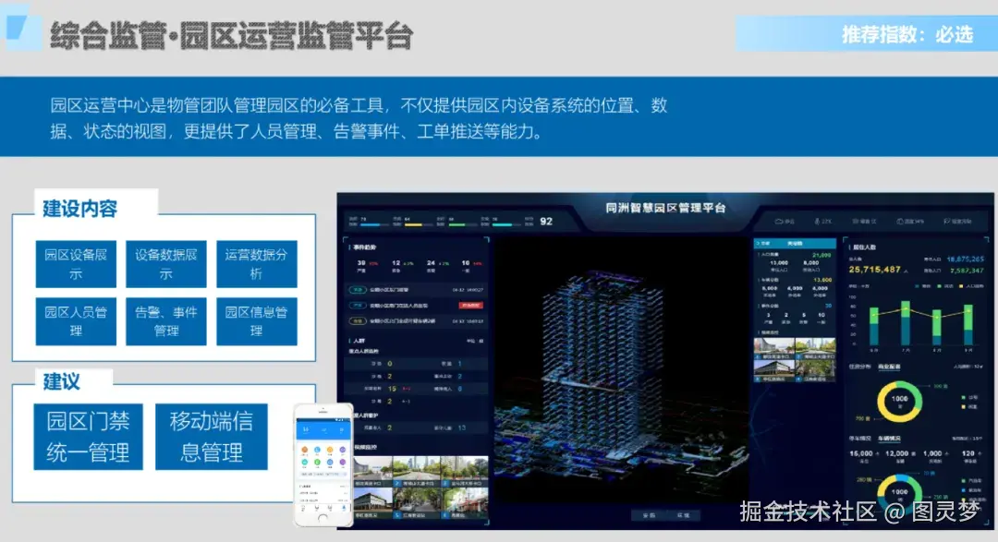This screenshot has width=998, height=542.
Task: Click the temperature 27℃ icon in the header
Action: pyautogui.click(x=817, y=222)
